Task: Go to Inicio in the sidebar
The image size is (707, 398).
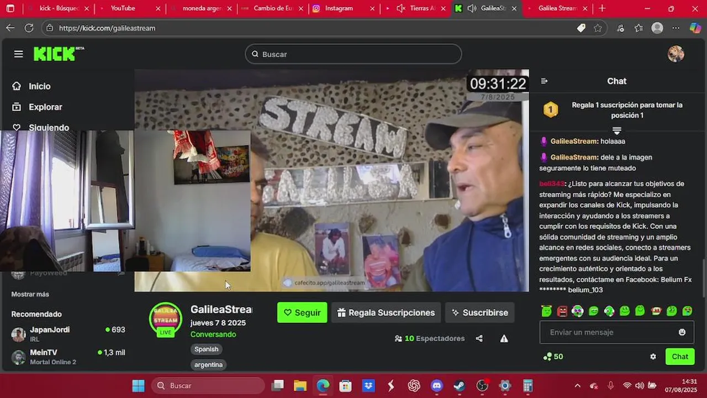Action: (x=32, y=86)
